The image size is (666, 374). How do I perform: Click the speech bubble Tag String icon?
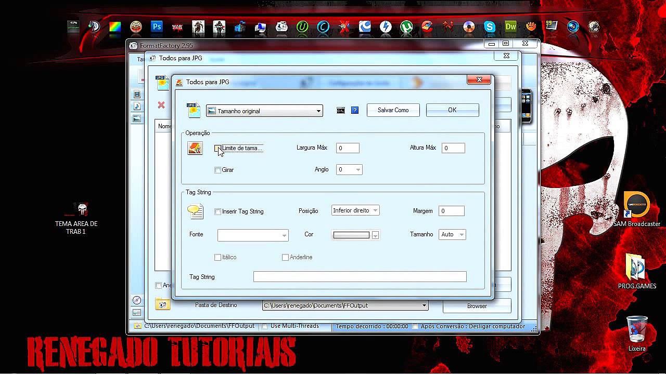(195, 211)
